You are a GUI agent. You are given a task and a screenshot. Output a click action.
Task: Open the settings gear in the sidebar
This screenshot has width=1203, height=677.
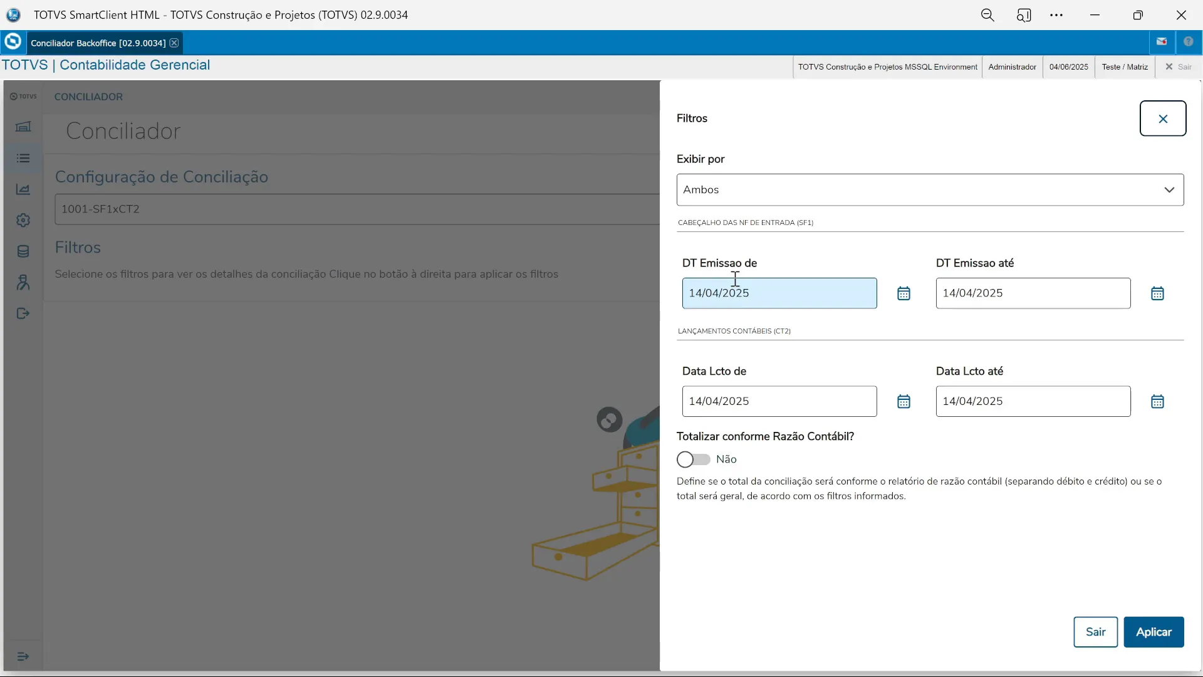tap(23, 220)
